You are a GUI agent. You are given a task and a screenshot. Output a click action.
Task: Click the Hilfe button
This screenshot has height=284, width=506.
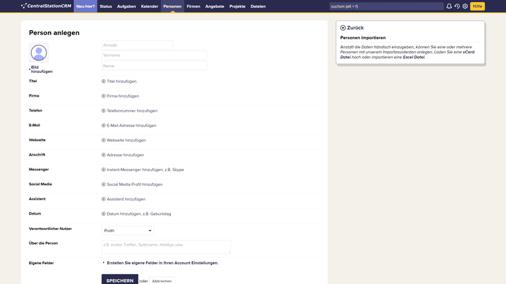click(477, 6)
